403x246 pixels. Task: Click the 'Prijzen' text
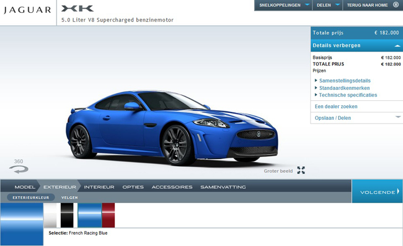319,71
